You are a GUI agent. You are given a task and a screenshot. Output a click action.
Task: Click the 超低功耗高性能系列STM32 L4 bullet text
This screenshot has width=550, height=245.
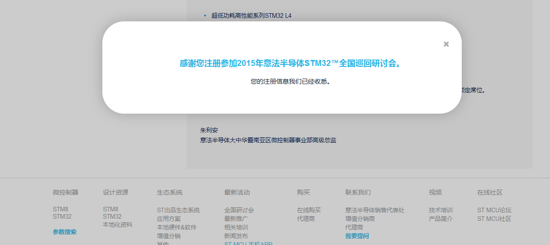(252, 15)
